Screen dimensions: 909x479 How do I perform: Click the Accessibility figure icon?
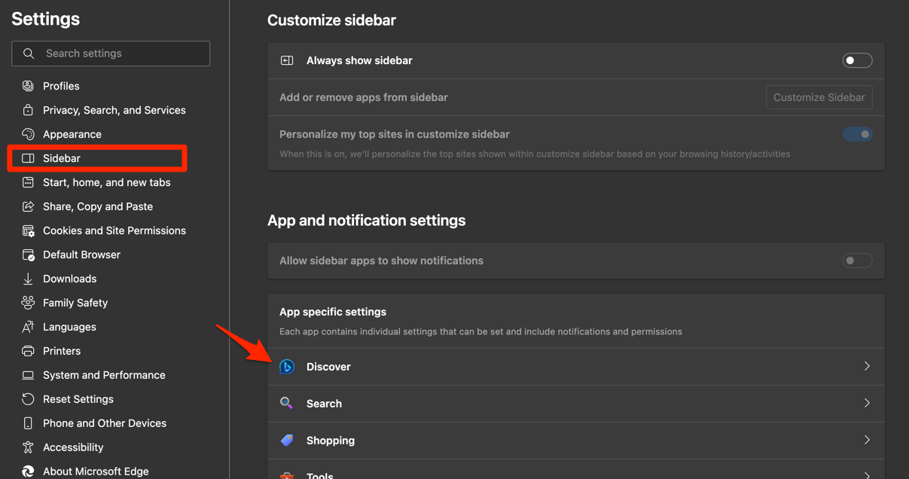click(x=28, y=447)
